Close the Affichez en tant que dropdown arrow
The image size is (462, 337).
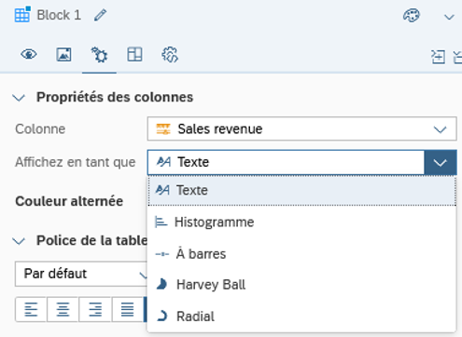coord(441,162)
